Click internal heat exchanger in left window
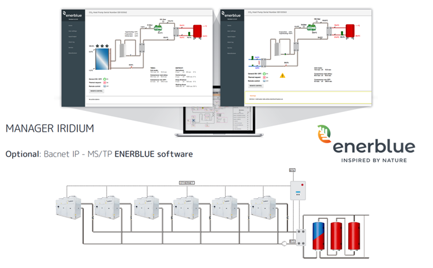433x268 pixels. pyautogui.click(x=141, y=48)
